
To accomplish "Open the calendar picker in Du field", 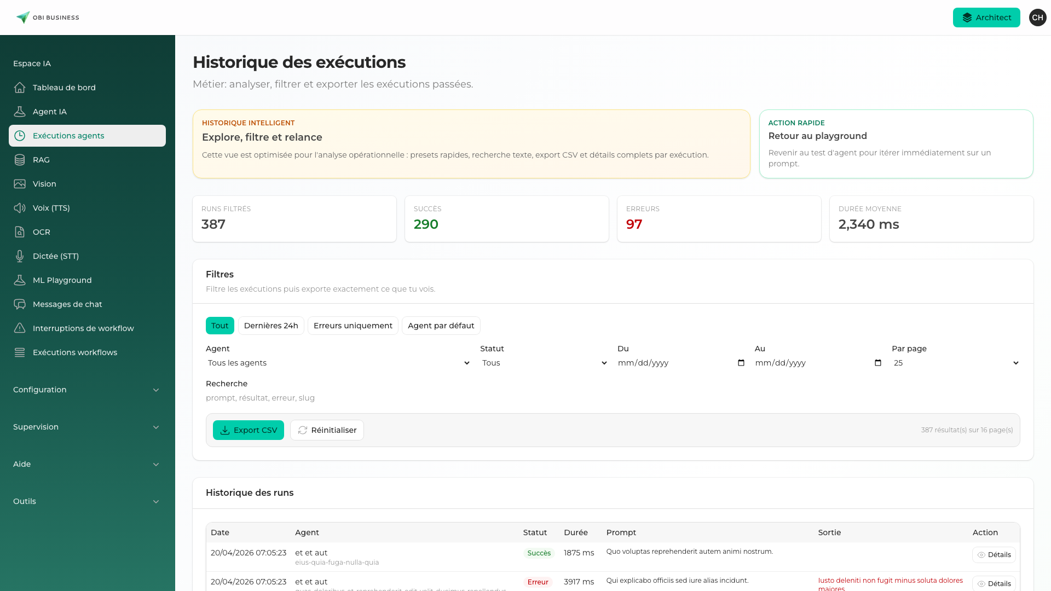I will pyautogui.click(x=741, y=363).
